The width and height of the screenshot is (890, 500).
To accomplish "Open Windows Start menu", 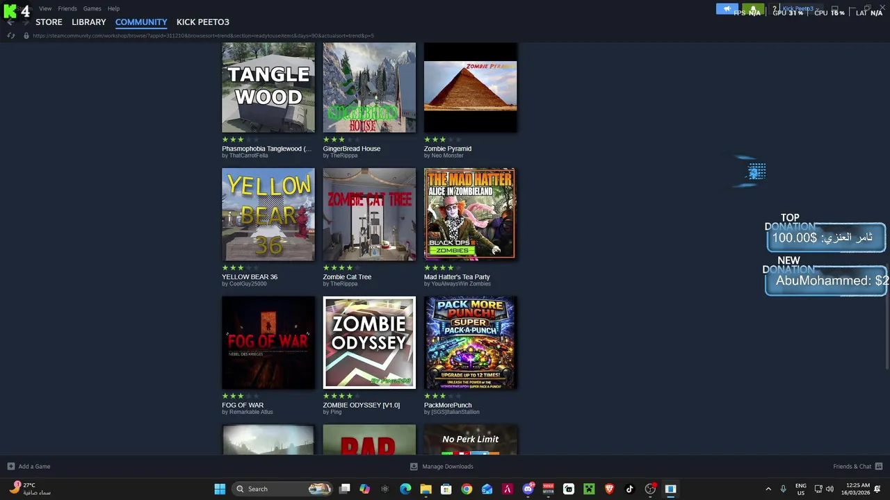I will [x=220, y=489].
